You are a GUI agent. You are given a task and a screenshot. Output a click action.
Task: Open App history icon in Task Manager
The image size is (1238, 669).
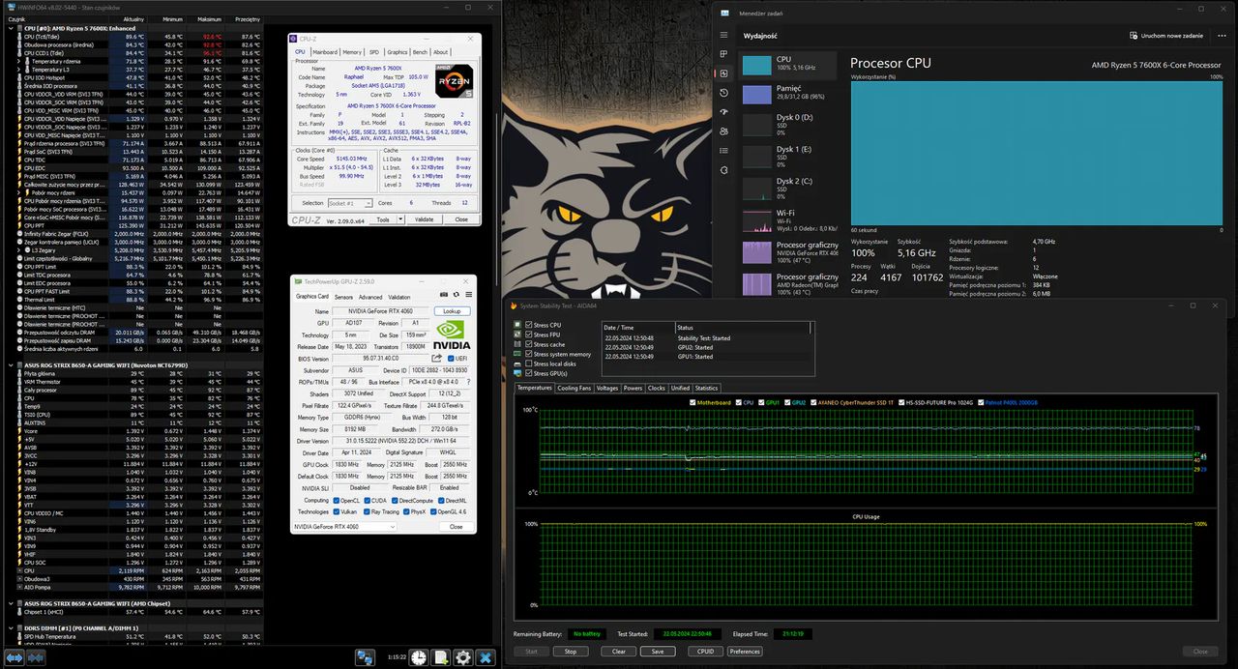tap(723, 93)
